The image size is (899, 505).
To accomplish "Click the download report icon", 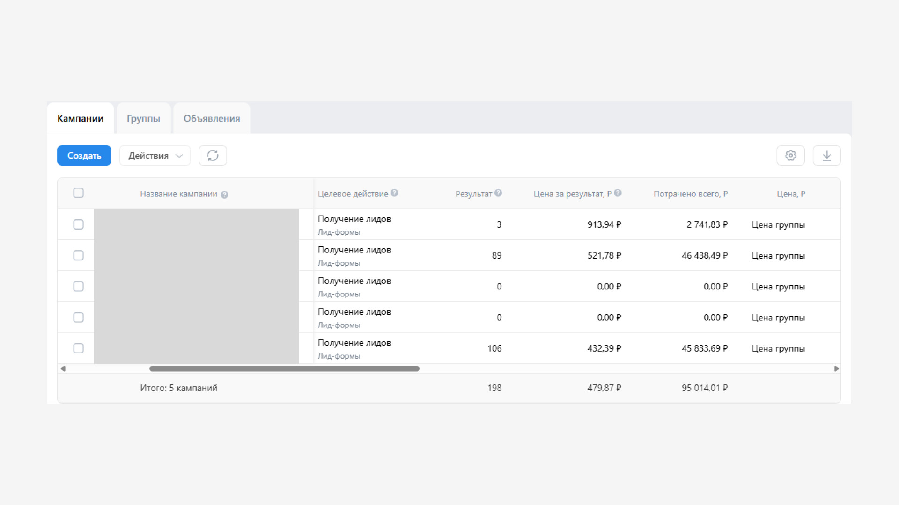I will (x=826, y=155).
